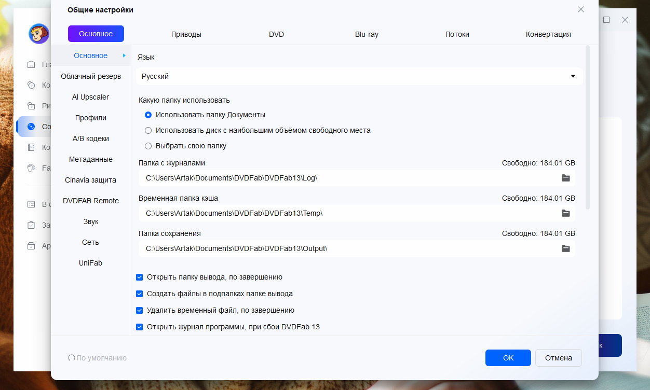Browse folder for Output save path

click(x=566, y=248)
